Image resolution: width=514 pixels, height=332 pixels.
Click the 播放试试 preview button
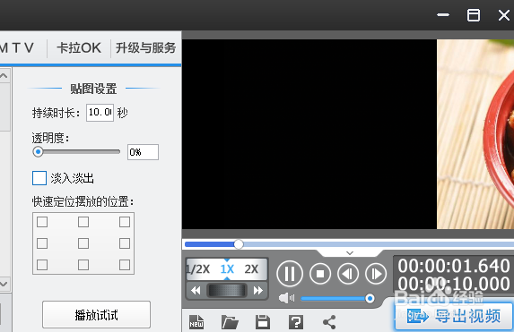[x=96, y=315]
